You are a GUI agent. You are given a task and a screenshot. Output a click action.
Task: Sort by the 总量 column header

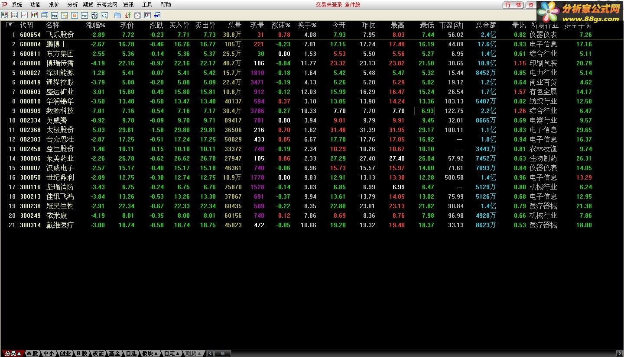click(234, 25)
